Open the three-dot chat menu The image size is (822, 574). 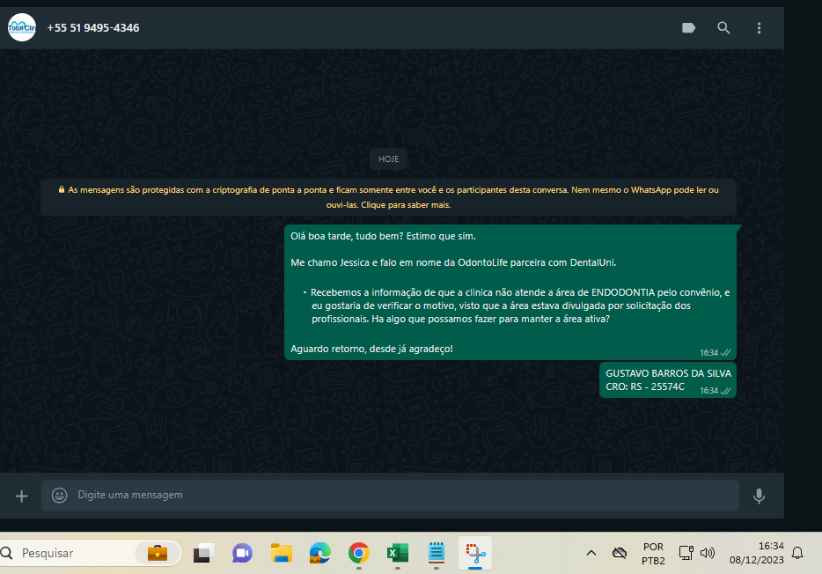pyautogui.click(x=759, y=28)
